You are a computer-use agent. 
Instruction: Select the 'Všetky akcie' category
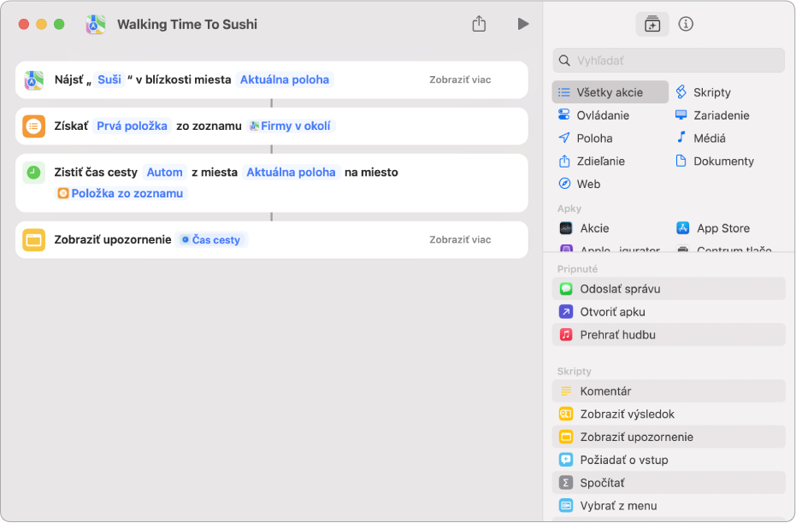coord(610,92)
